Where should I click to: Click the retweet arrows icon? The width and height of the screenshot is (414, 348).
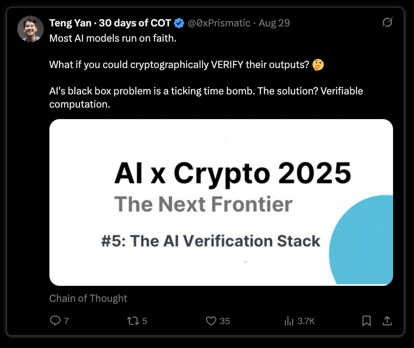point(133,321)
